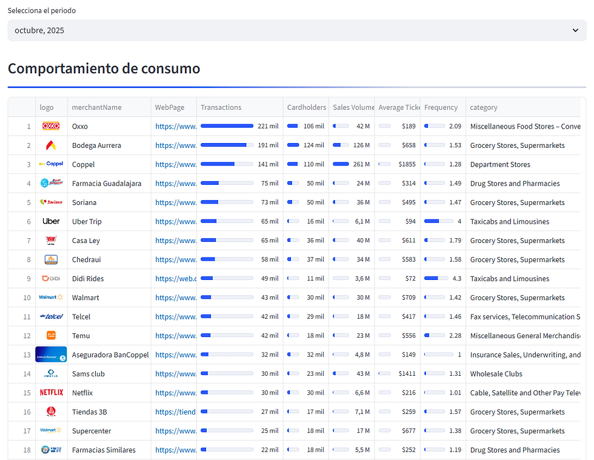Click the Soriana logo
Image resolution: width=594 pixels, height=460 pixels.
pos(51,202)
